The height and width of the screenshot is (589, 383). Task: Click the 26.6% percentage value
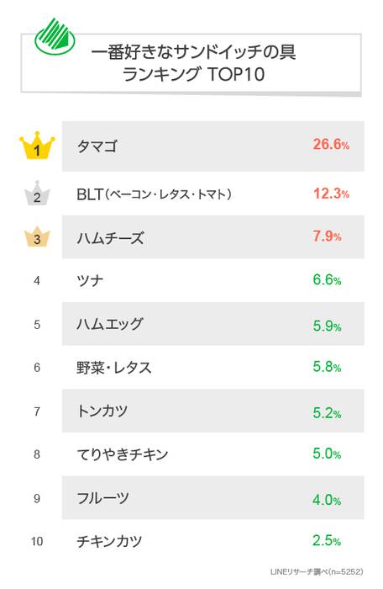(x=331, y=144)
